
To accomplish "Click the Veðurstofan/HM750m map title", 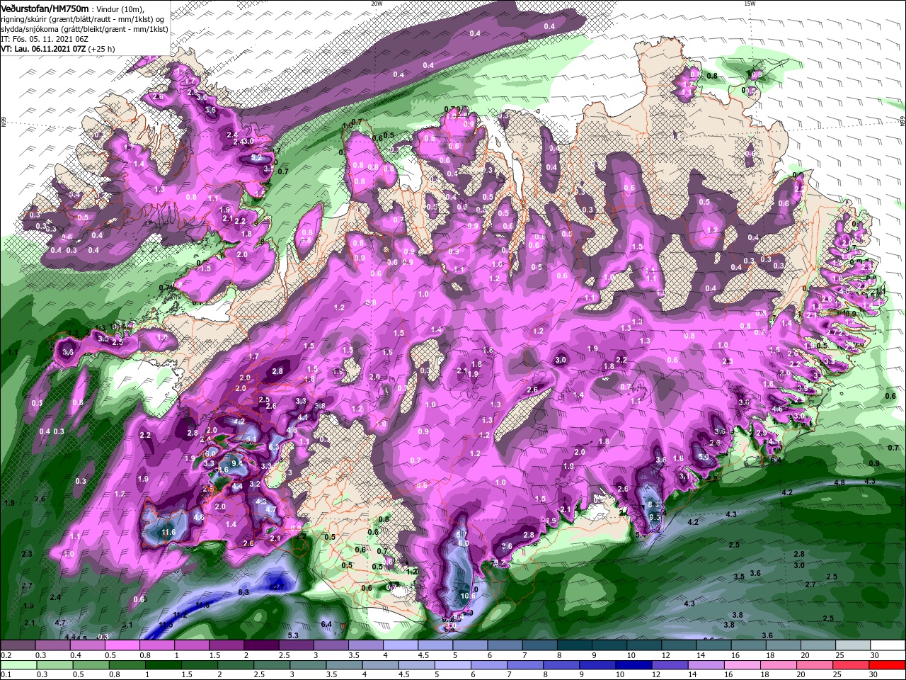I will point(45,8).
